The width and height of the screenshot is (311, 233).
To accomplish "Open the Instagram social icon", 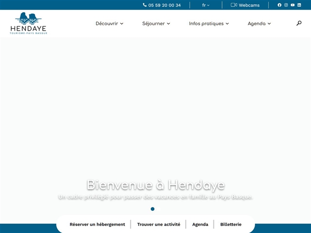I will point(286,5).
